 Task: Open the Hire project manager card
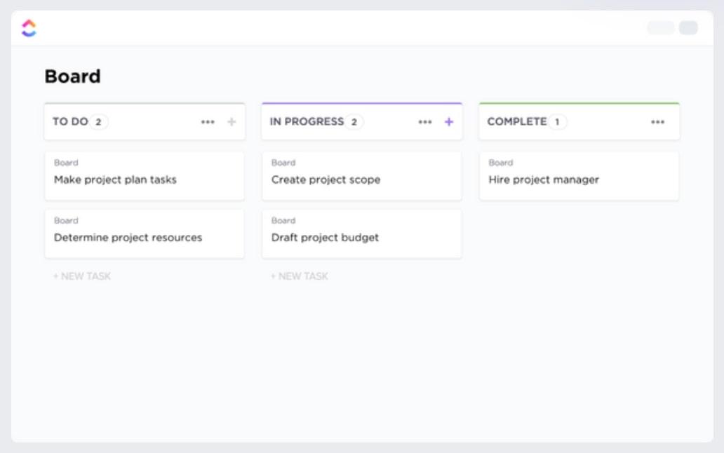click(x=579, y=175)
